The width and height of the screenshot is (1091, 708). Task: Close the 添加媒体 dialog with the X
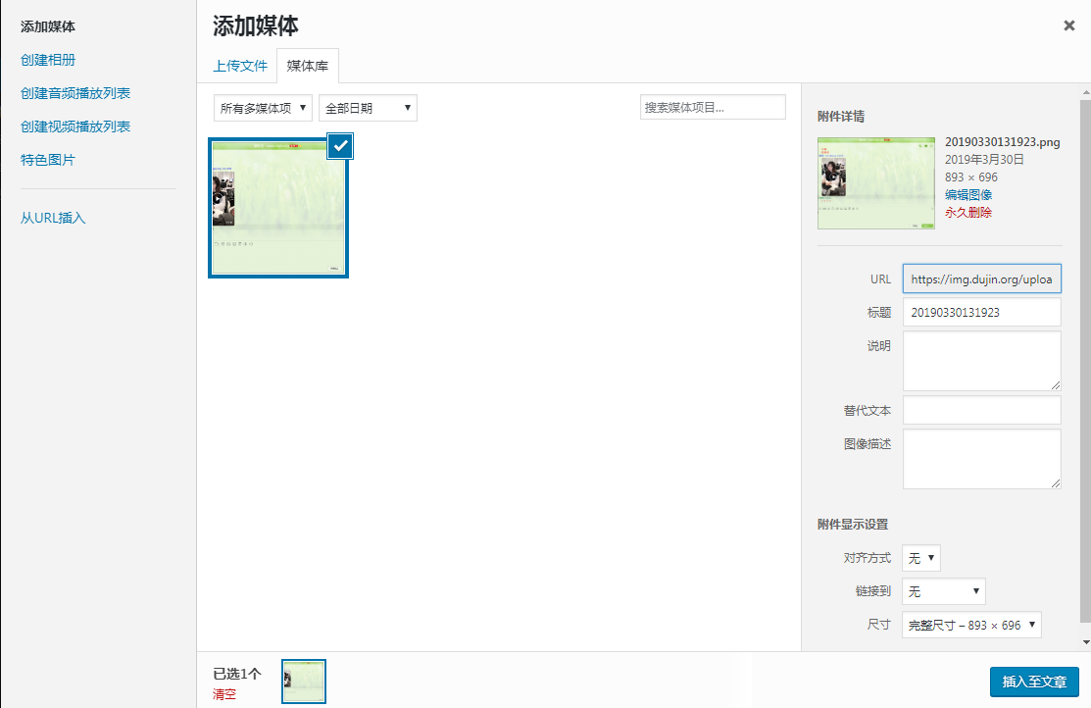tap(1068, 25)
